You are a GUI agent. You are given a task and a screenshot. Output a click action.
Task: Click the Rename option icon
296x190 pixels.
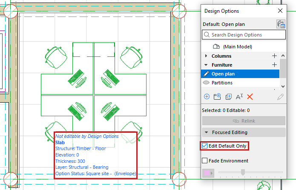[239, 97]
